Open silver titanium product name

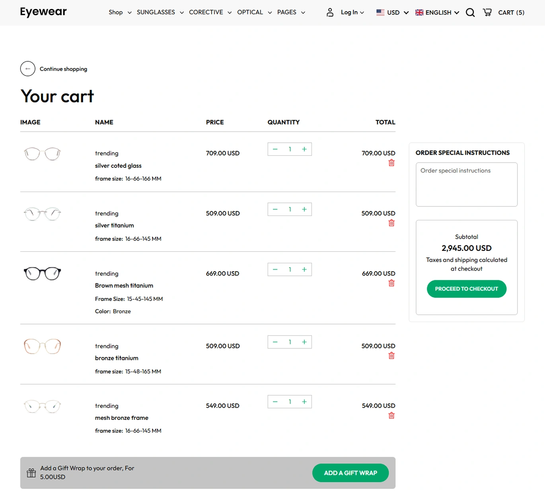(x=114, y=225)
